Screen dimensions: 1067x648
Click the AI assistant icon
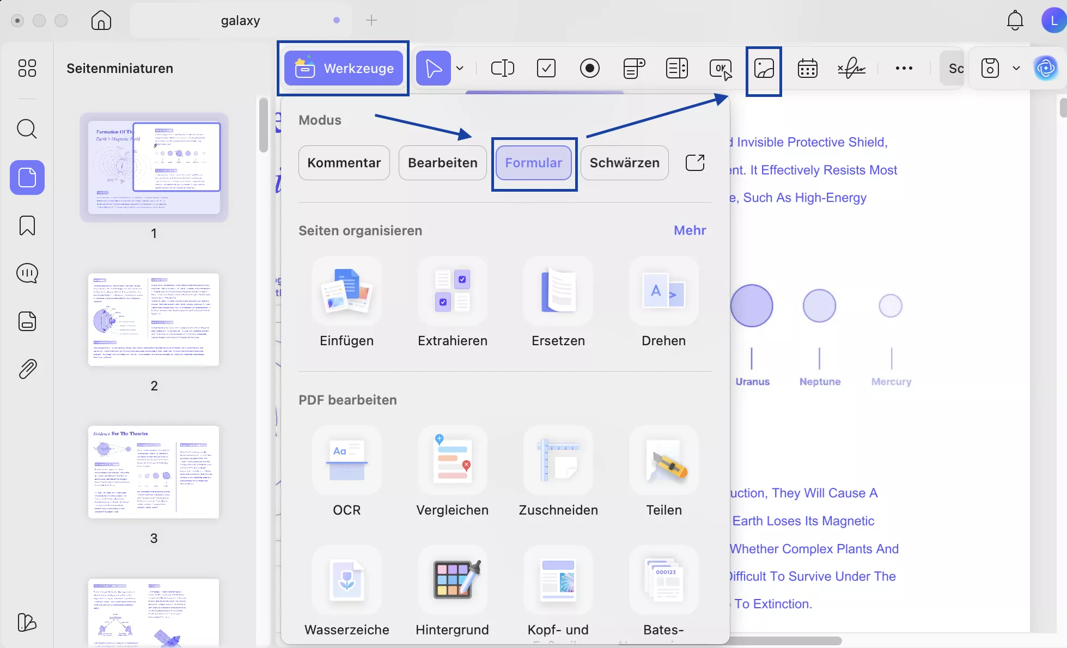click(x=1045, y=69)
